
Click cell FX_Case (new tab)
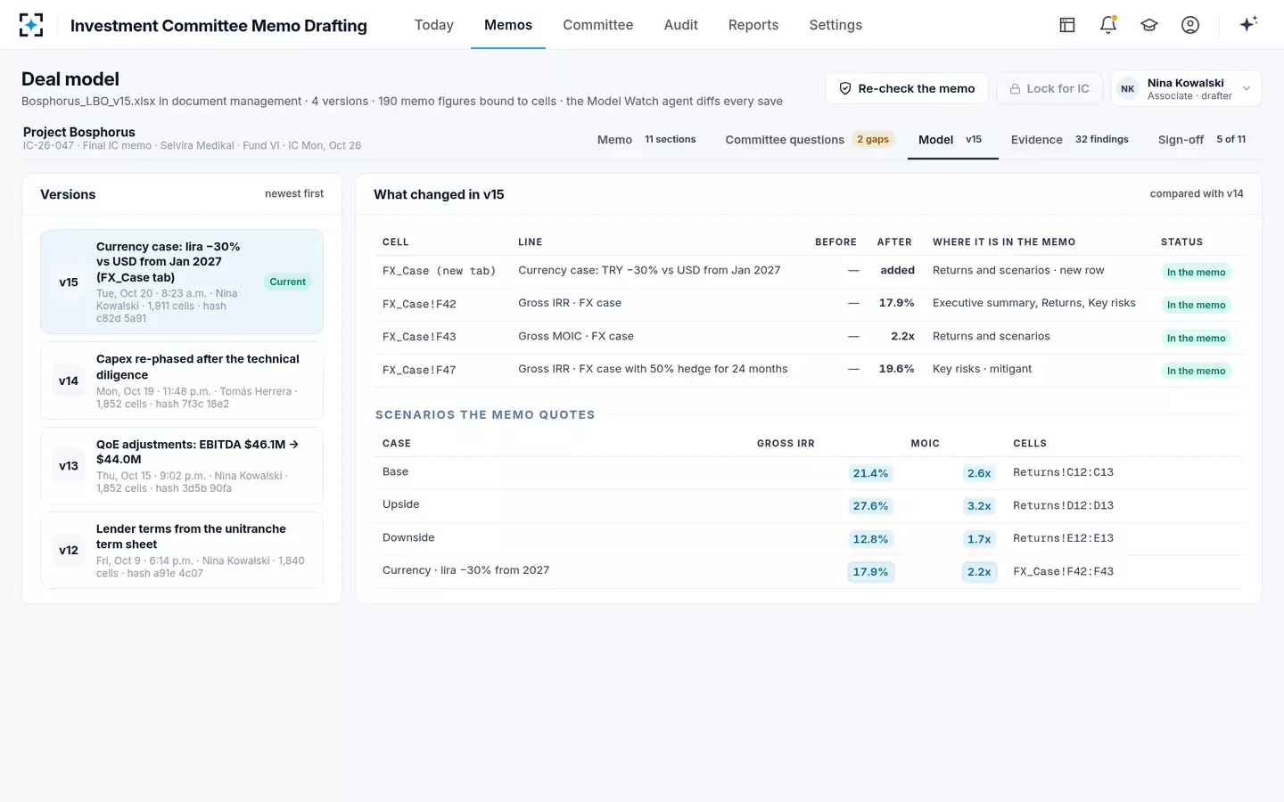(x=439, y=271)
